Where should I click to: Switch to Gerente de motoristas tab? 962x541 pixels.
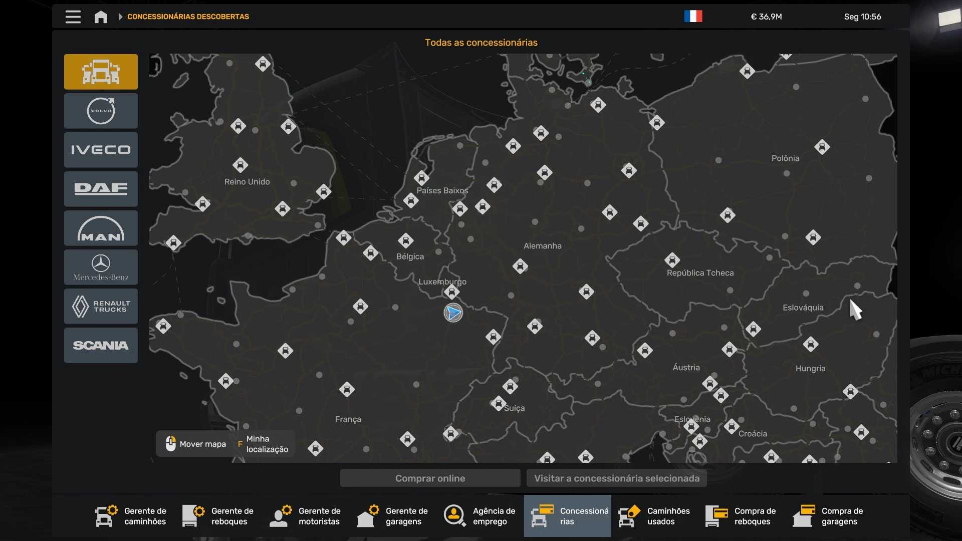coord(306,516)
